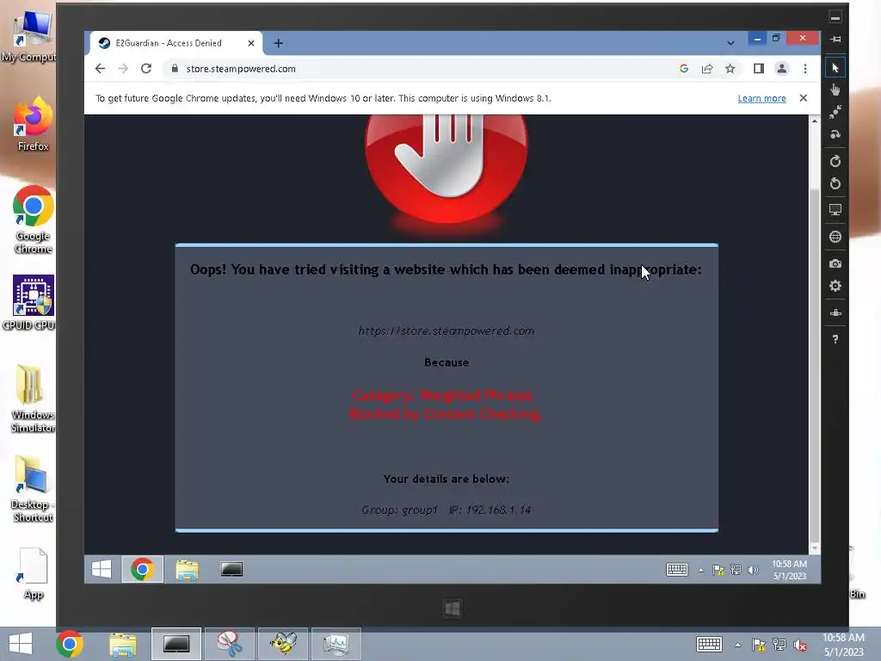This screenshot has height=661, width=881.
Task: Click the muted volume icon in host tray
Action: coord(800,645)
